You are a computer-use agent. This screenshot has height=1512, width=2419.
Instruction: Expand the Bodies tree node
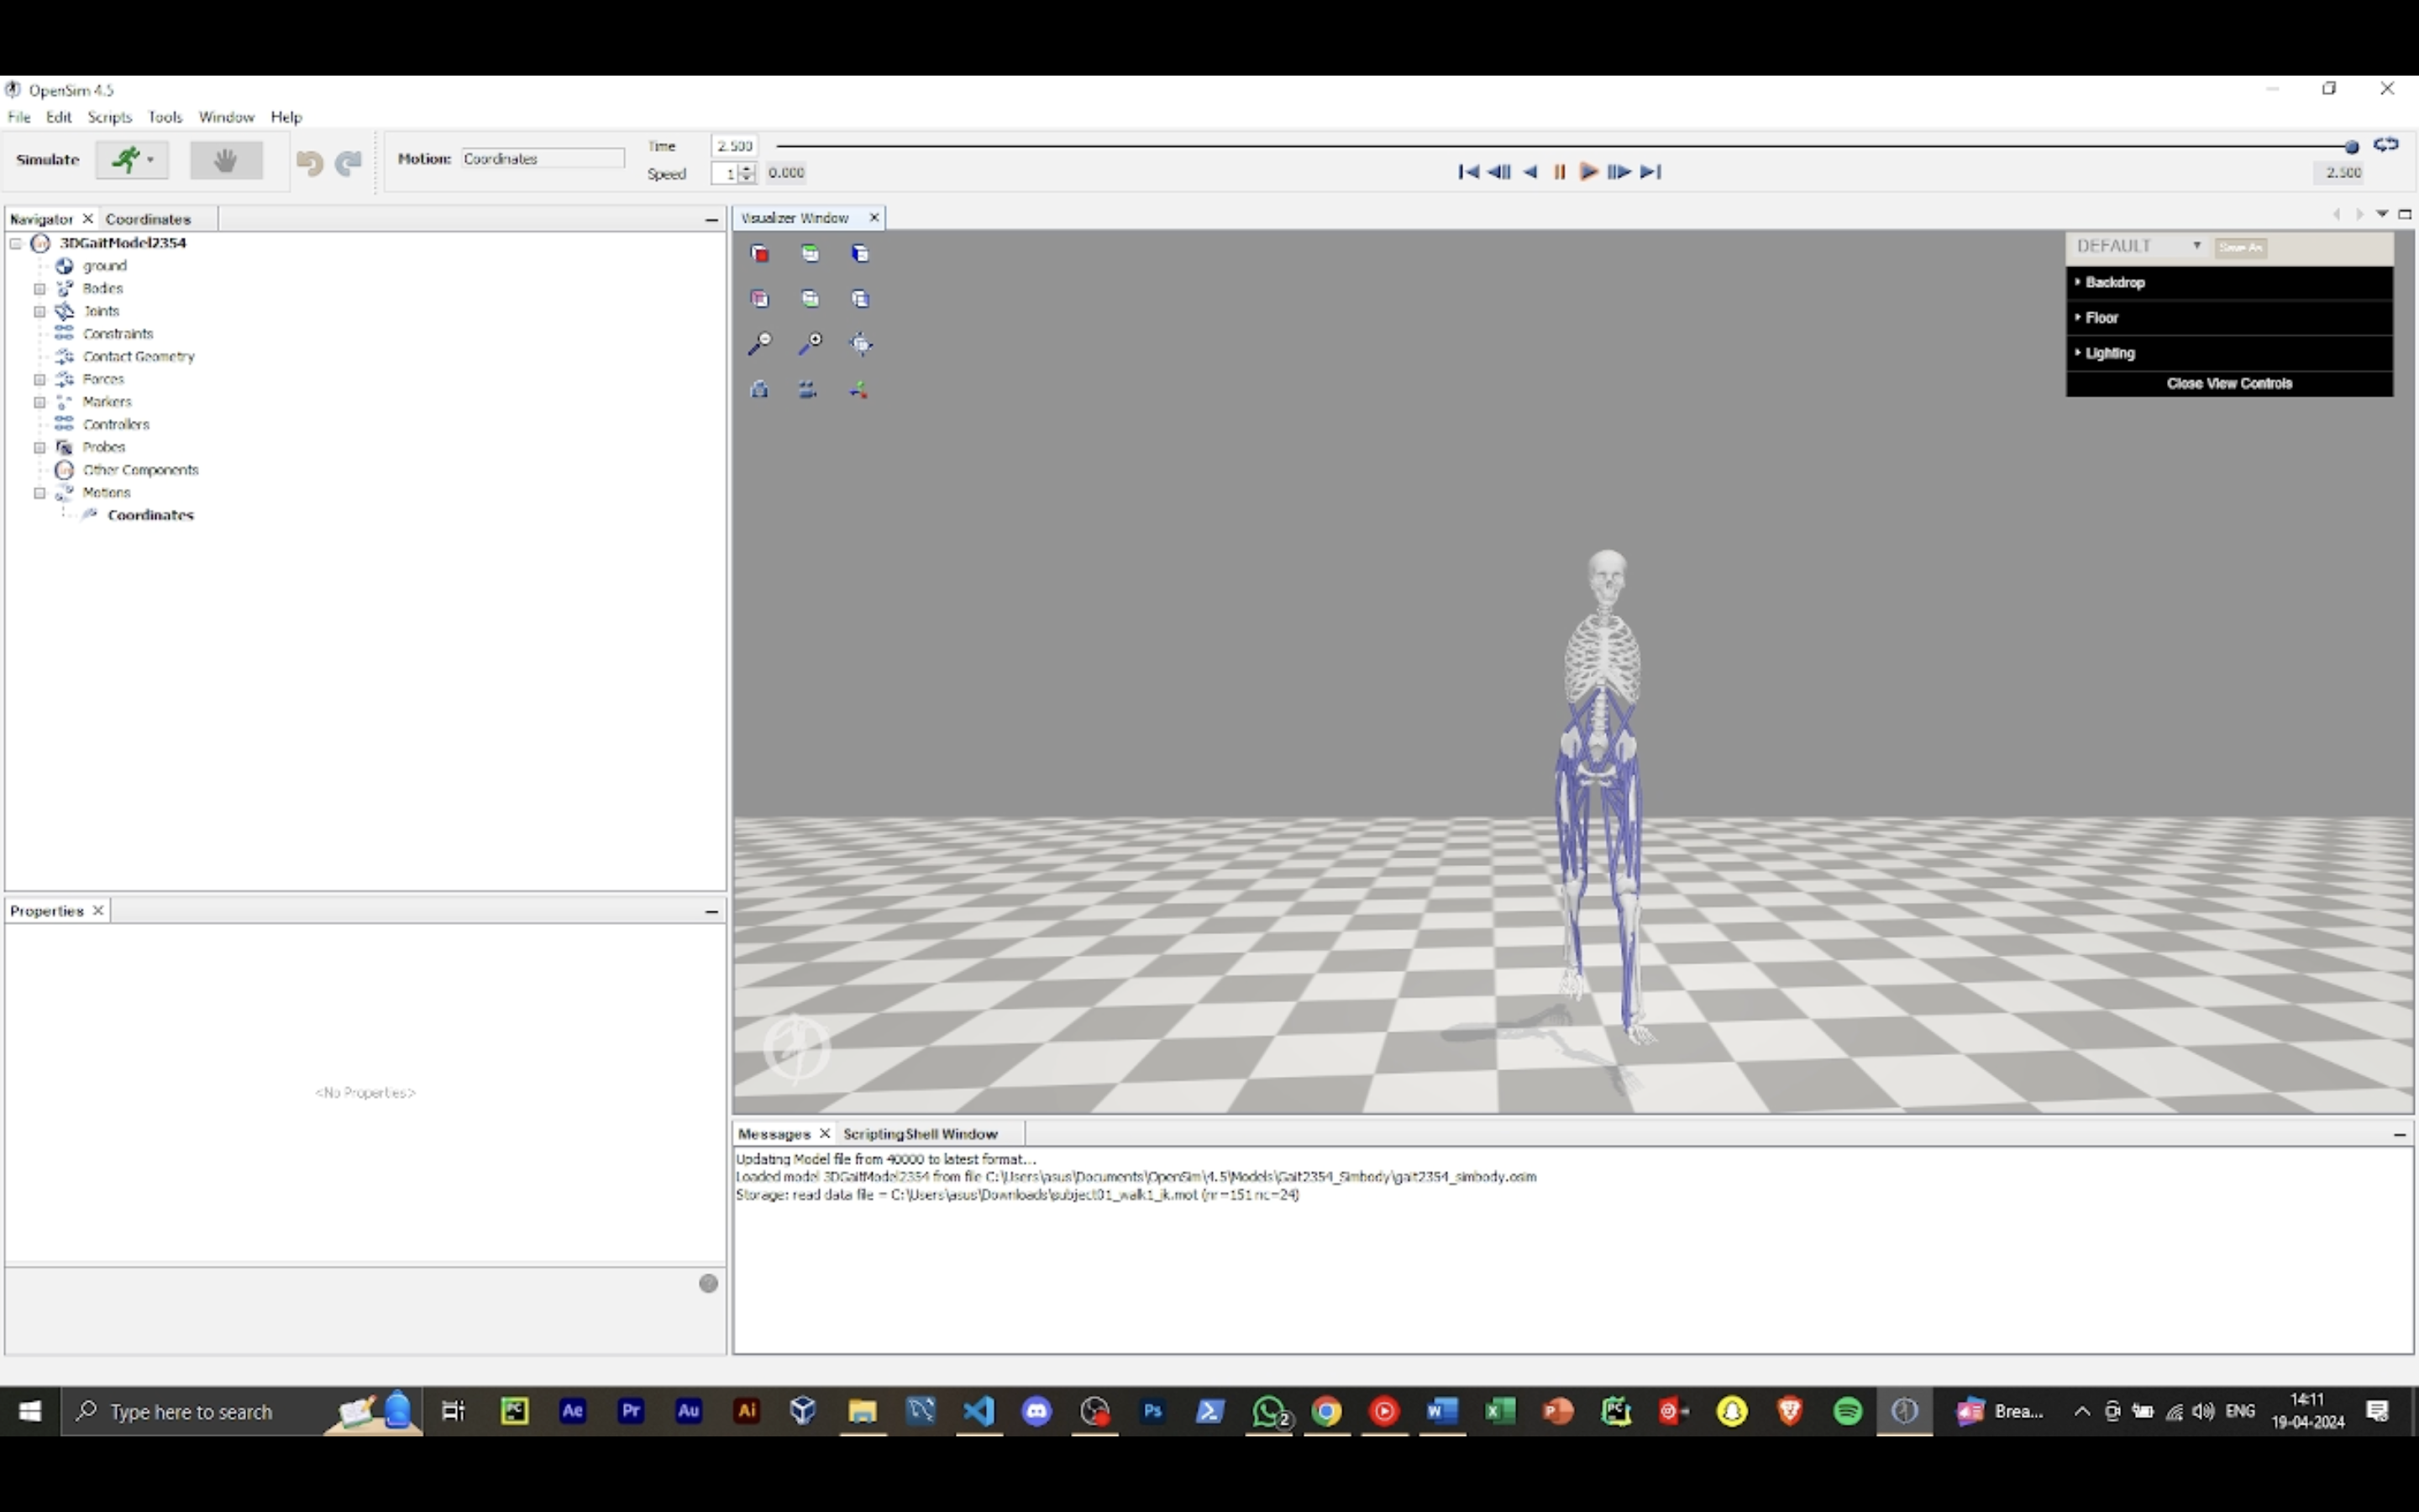(40, 289)
